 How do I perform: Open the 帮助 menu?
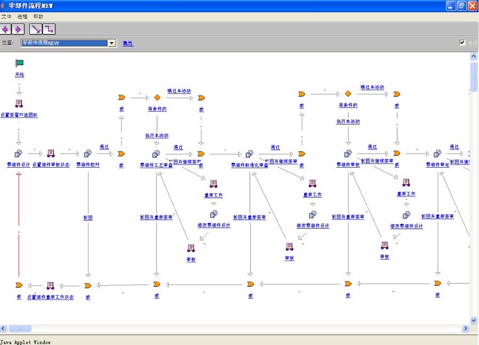pos(38,17)
